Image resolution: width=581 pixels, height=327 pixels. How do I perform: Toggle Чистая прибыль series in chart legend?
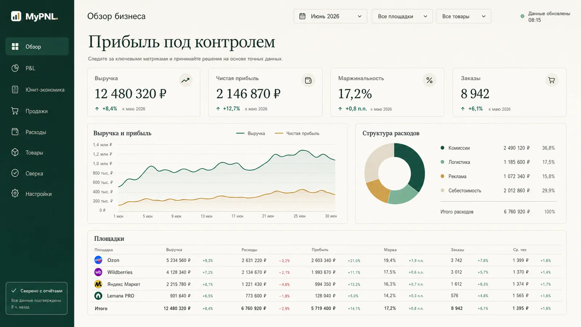coord(297,133)
